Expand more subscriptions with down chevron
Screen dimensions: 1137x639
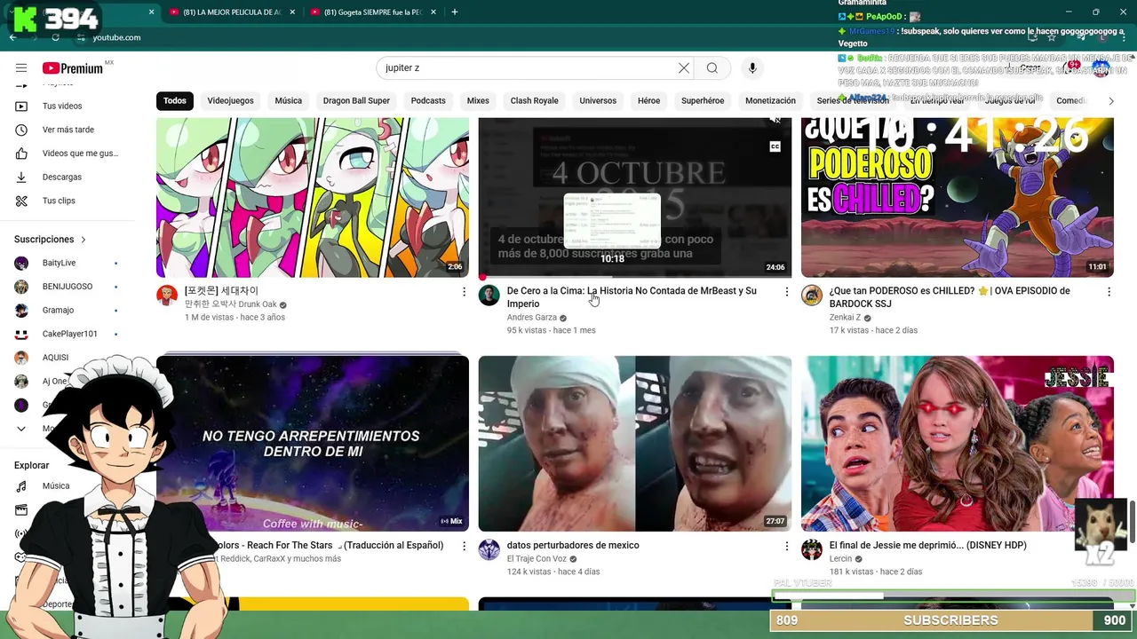[x=21, y=429]
